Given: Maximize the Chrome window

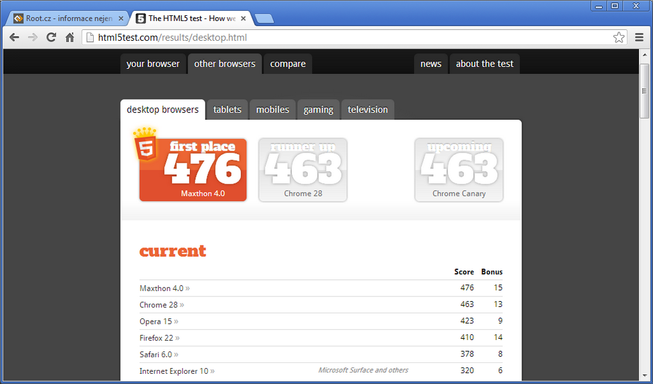Looking at the screenshot, I should click(615, 6).
